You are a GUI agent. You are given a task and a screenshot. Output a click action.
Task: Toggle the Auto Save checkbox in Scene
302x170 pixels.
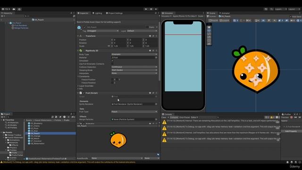[291, 17]
